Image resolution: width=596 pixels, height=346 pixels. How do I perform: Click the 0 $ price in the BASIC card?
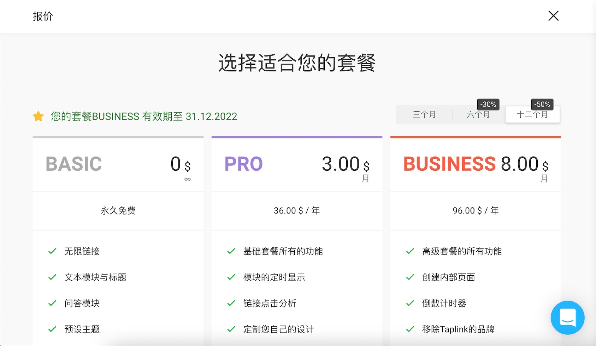(181, 164)
